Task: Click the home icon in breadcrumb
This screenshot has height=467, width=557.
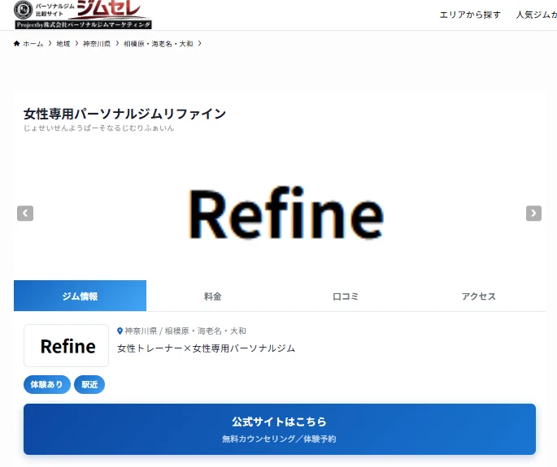Action: pos(17,44)
